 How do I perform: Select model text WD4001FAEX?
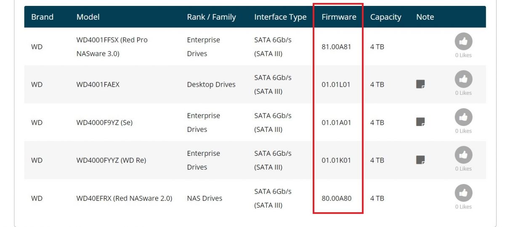98,84
